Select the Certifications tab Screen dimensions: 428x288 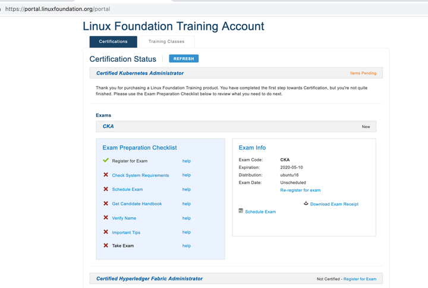(x=113, y=42)
